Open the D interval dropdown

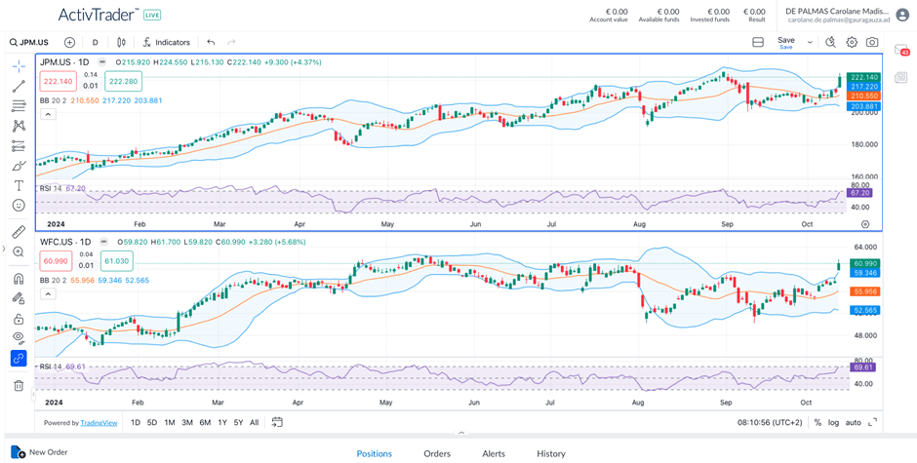95,43
